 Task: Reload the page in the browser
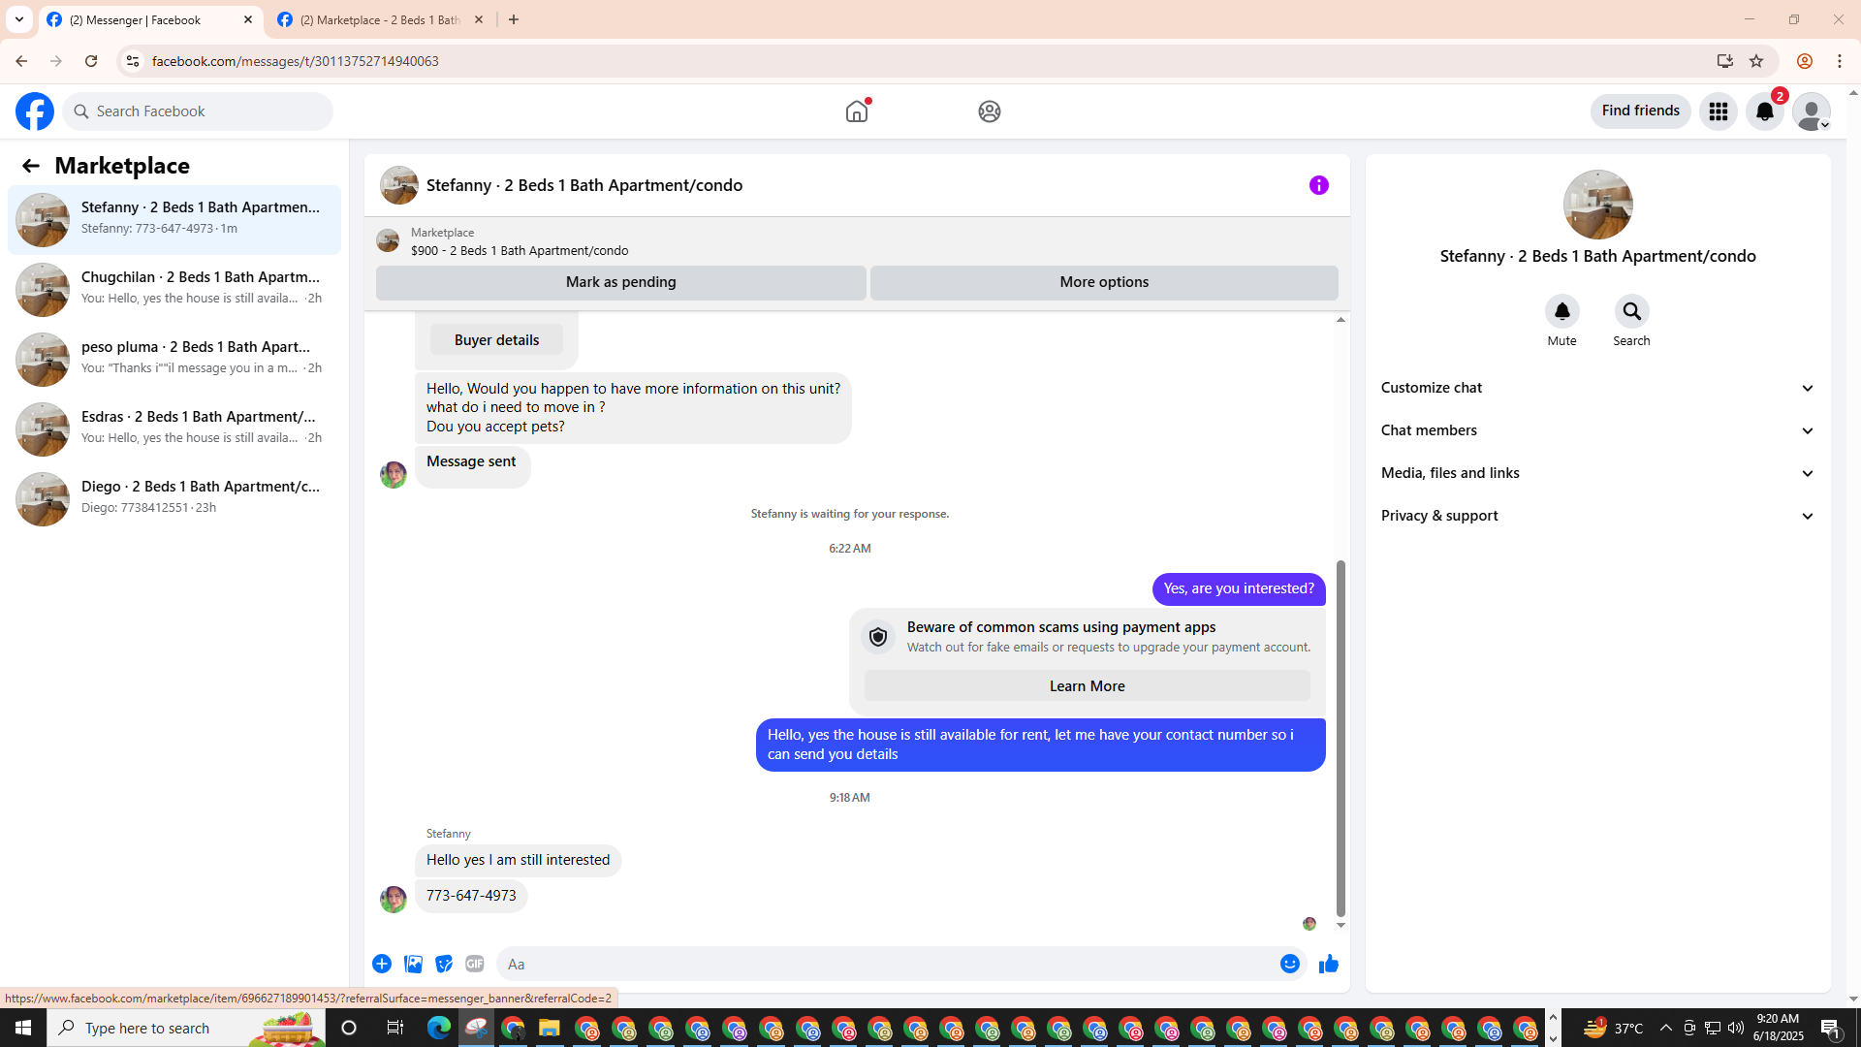click(x=91, y=61)
